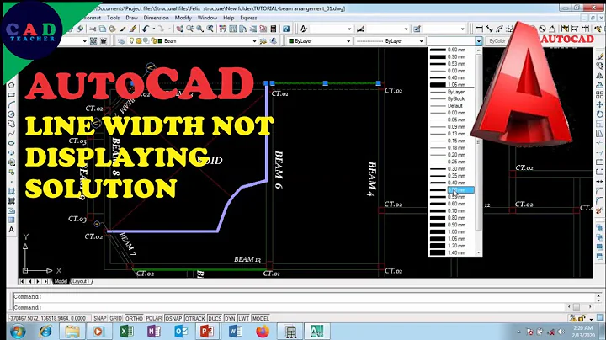Click the Help question mark icon
Screen dimensions: 606x340
coord(286,29)
